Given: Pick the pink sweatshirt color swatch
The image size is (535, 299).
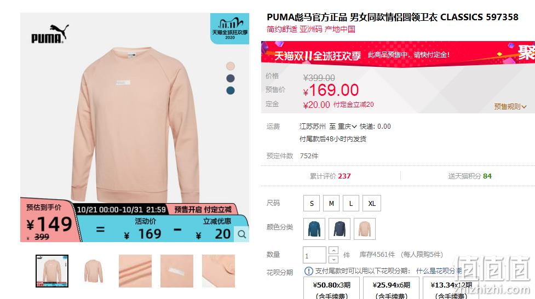Looking at the screenshot, I should (x=365, y=229).
